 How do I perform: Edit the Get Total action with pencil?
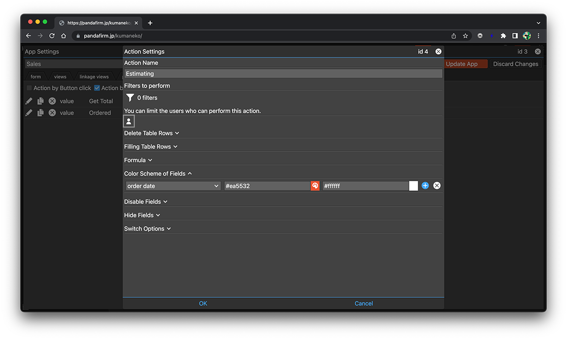click(x=29, y=101)
